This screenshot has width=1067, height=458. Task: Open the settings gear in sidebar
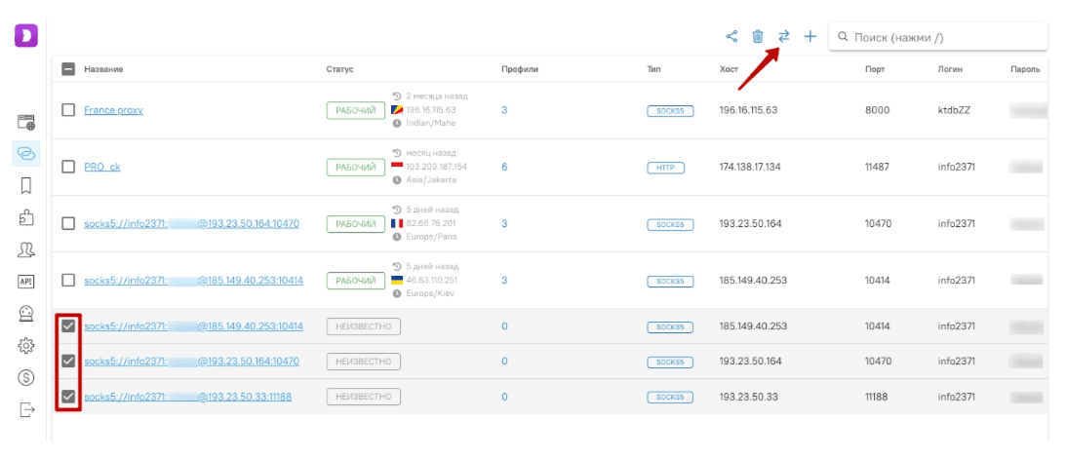click(x=26, y=345)
